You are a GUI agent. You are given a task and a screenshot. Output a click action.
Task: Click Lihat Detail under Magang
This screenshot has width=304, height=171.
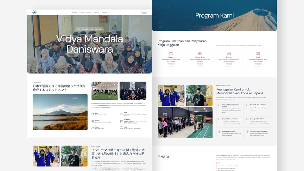click(x=171, y=65)
